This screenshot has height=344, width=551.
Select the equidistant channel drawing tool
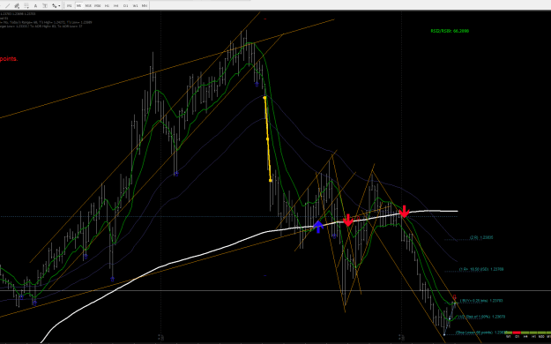(17, 5)
